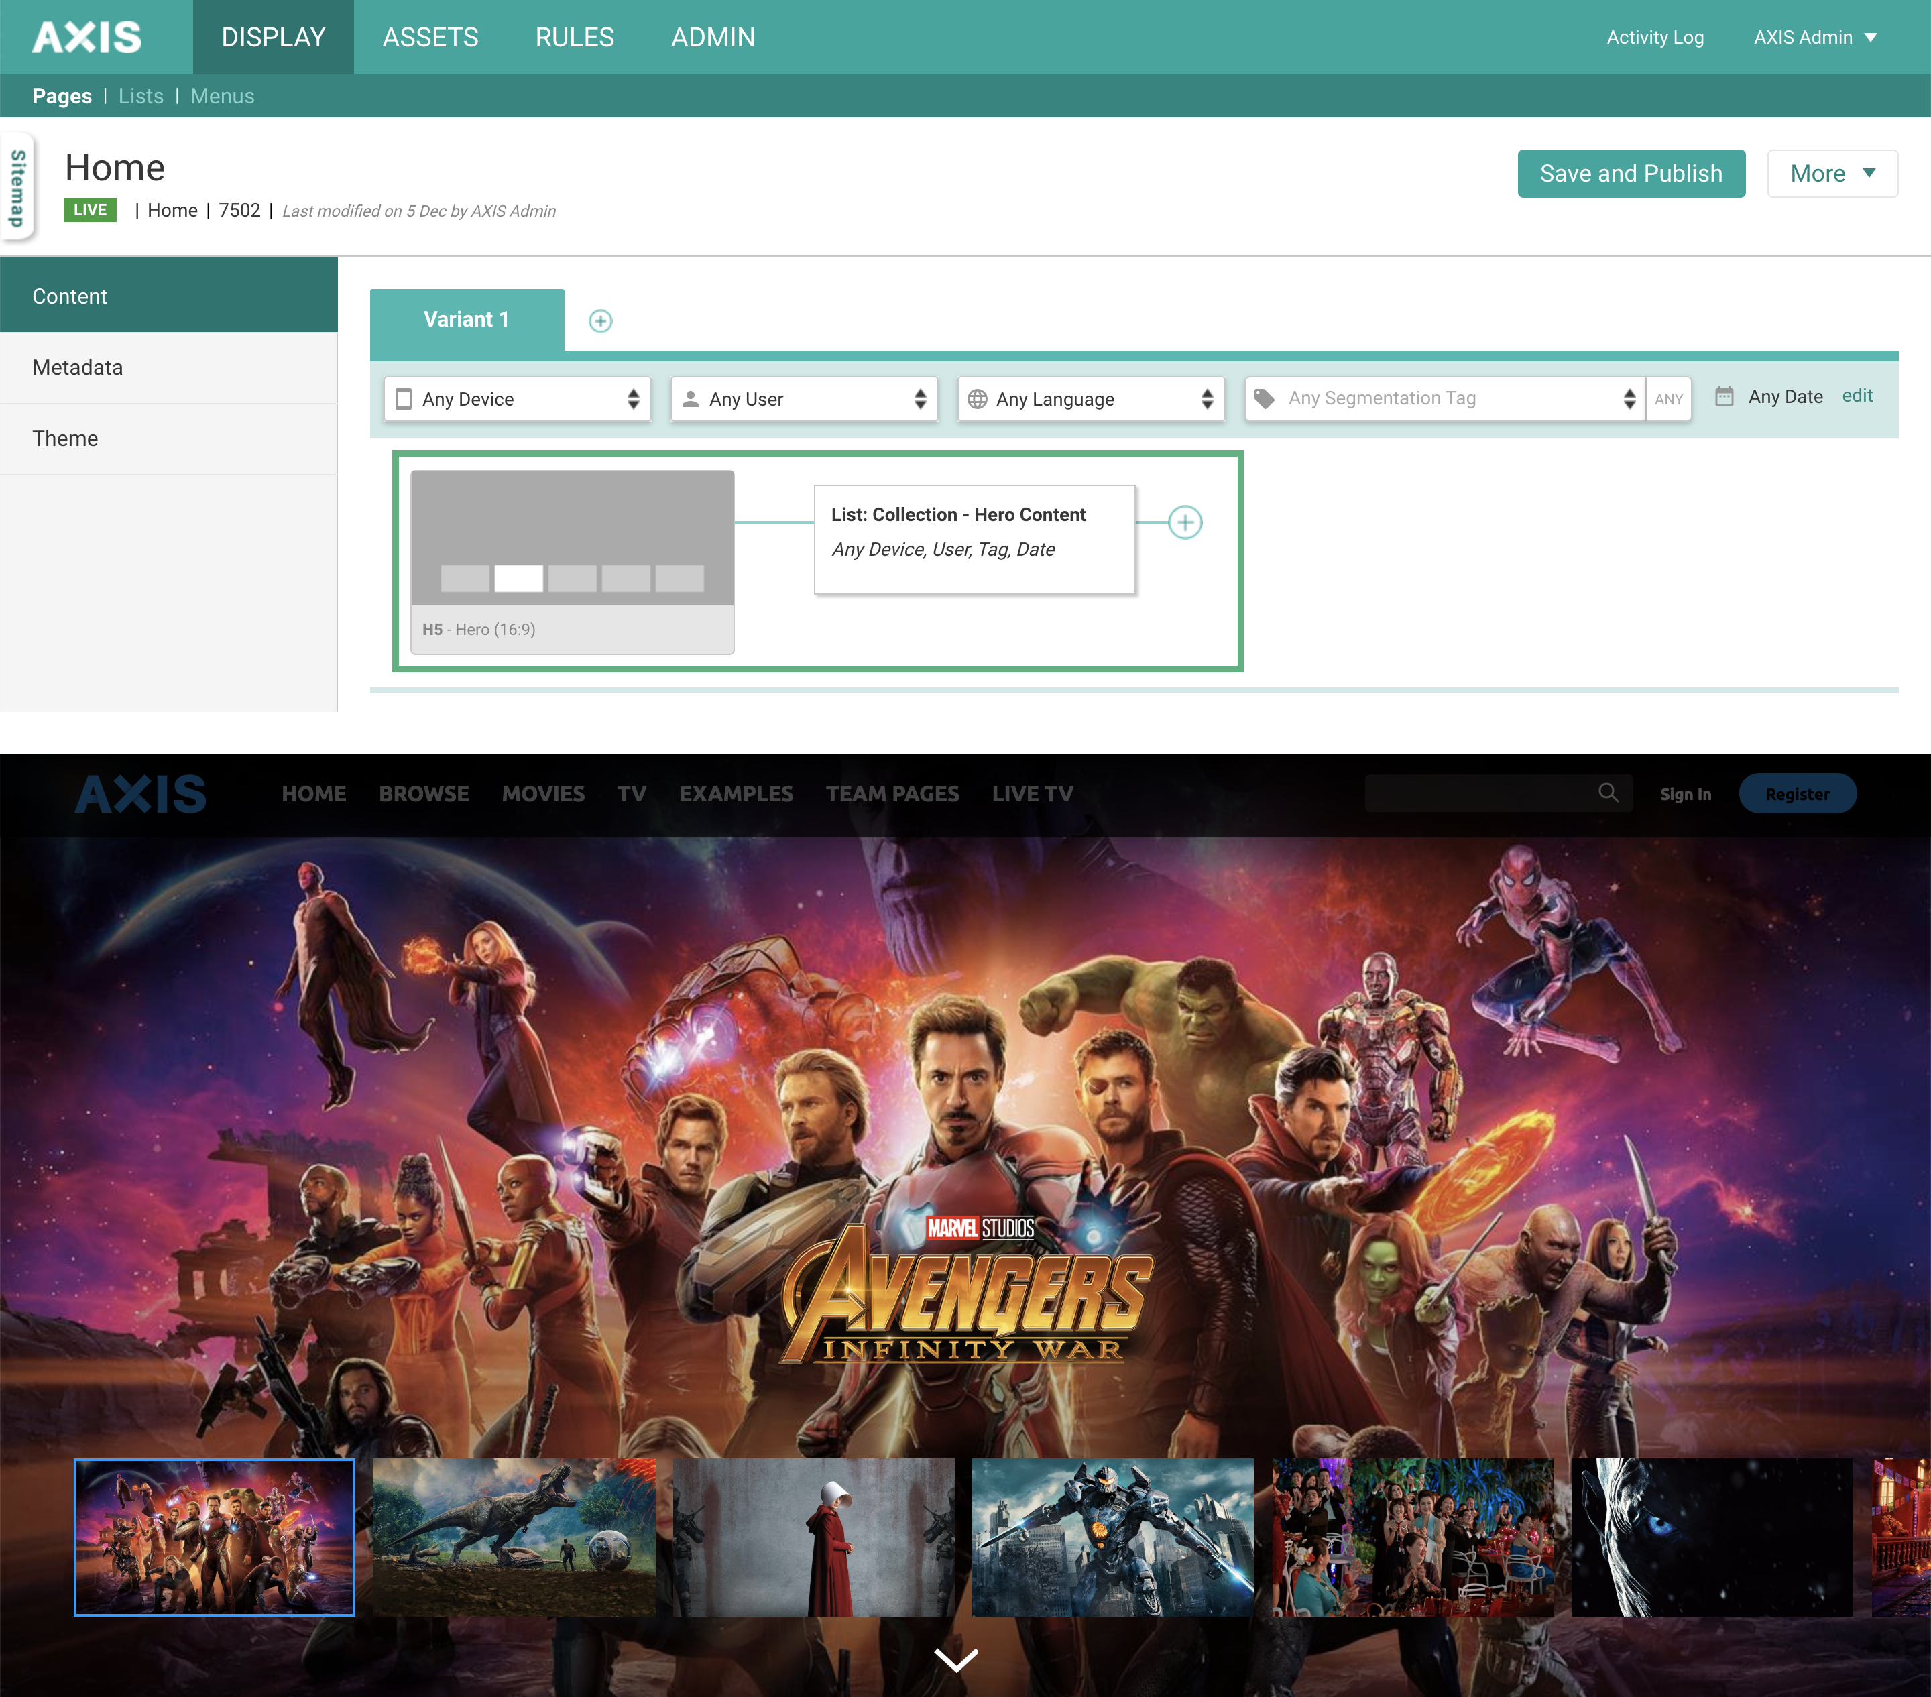Select the dinosaur carousel thumbnail
1931x1697 pixels.
pyautogui.click(x=514, y=1537)
